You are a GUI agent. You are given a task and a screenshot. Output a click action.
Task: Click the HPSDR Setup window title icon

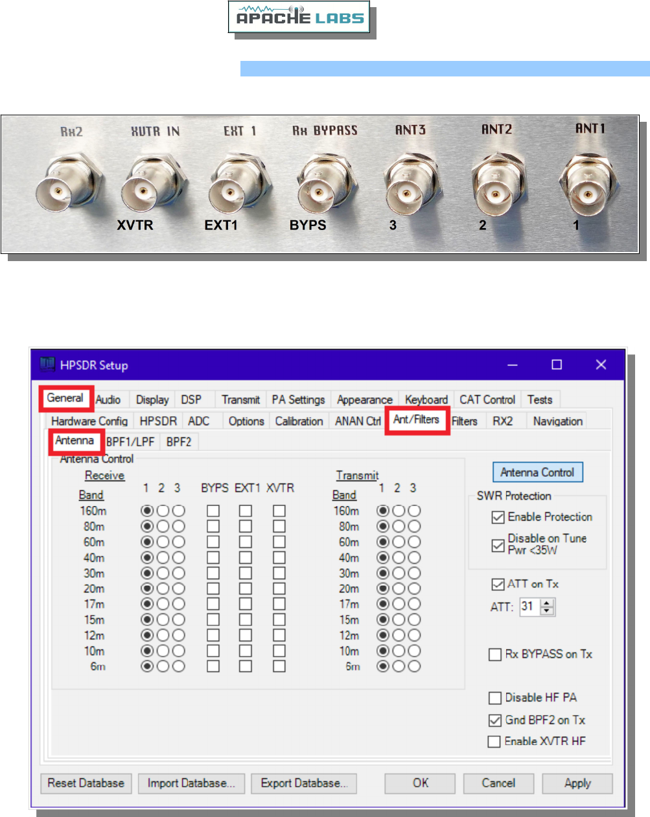[47, 364]
